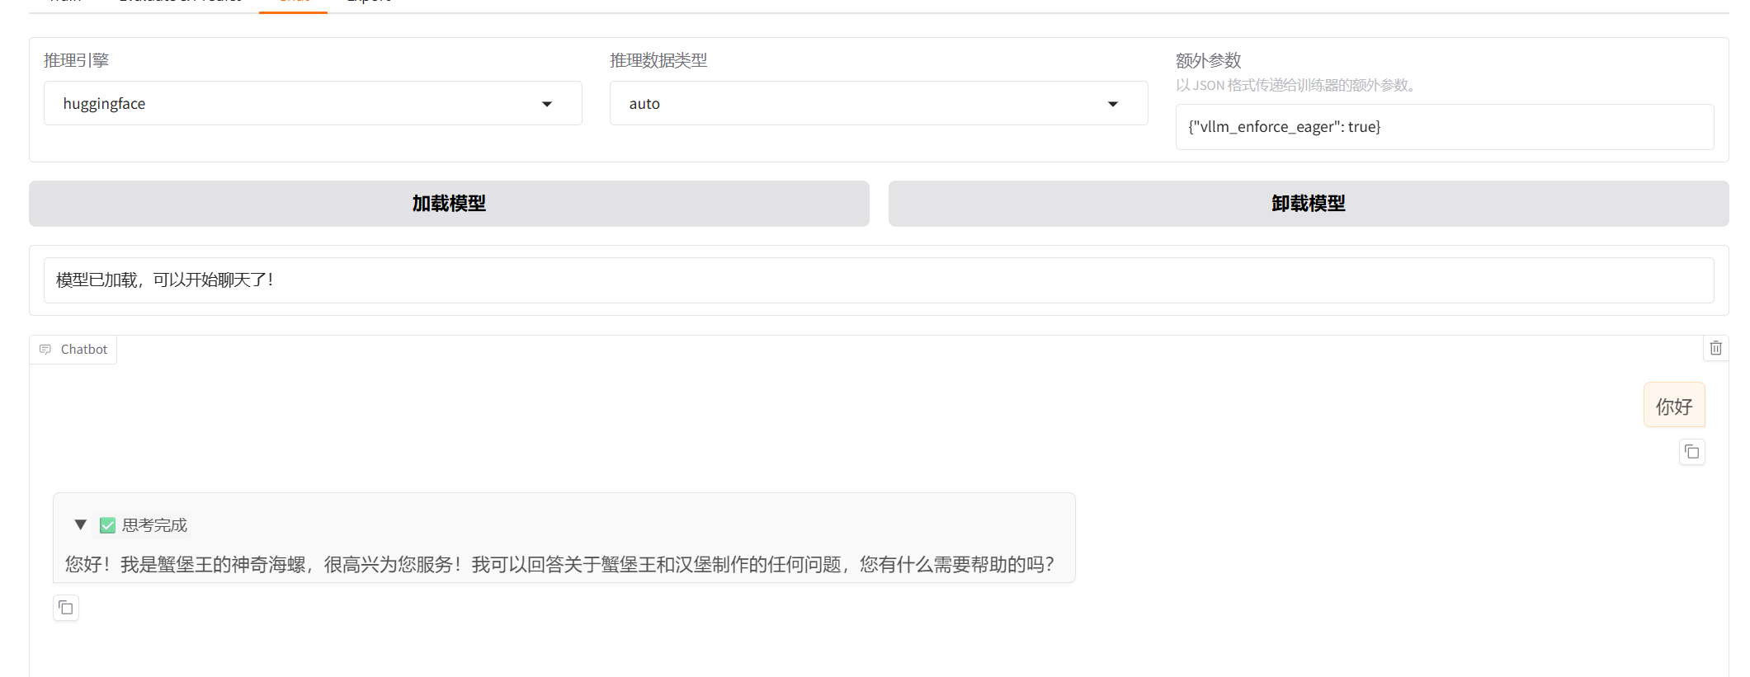
Task: Collapse the 思考完成 thinking section triangle
Action: point(80,524)
